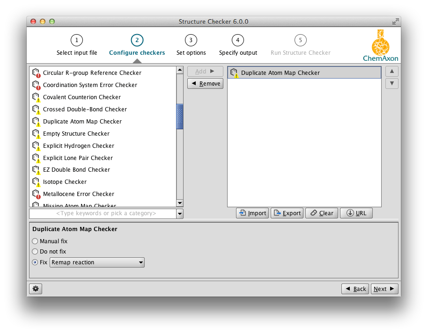Go to step 4 Specify output
Image resolution: width=428 pixels, height=334 pixels.
point(238,45)
